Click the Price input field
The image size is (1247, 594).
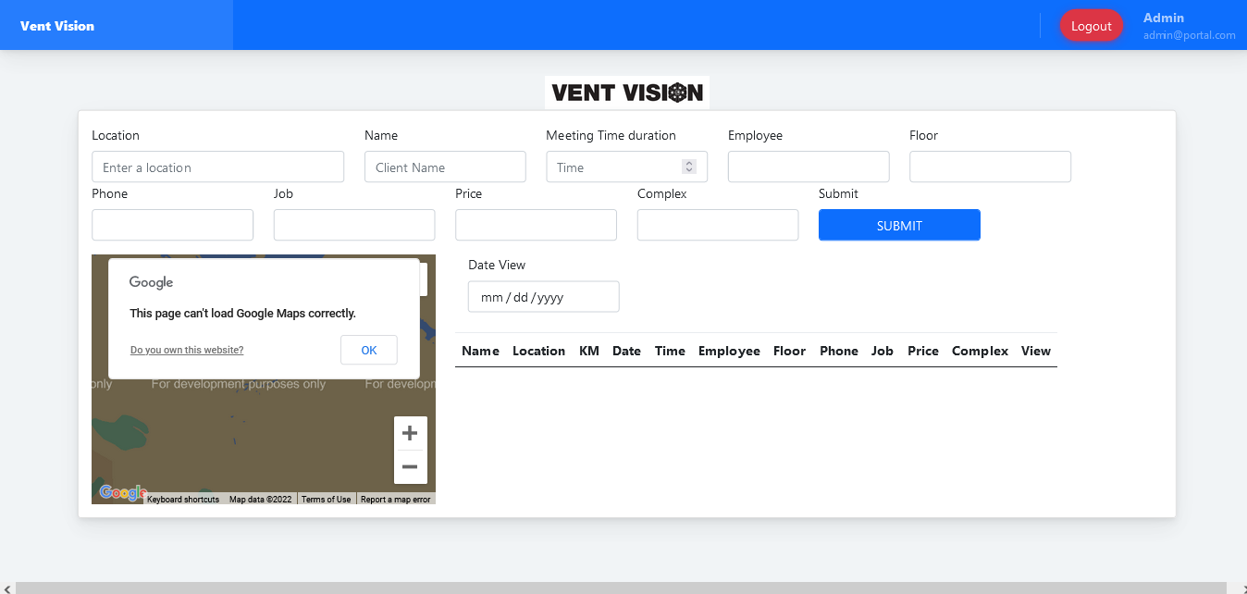point(536,225)
